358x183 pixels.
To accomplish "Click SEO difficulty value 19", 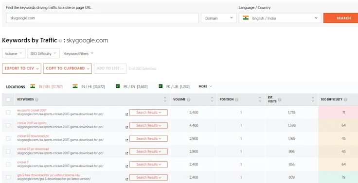I will [x=343, y=177].
